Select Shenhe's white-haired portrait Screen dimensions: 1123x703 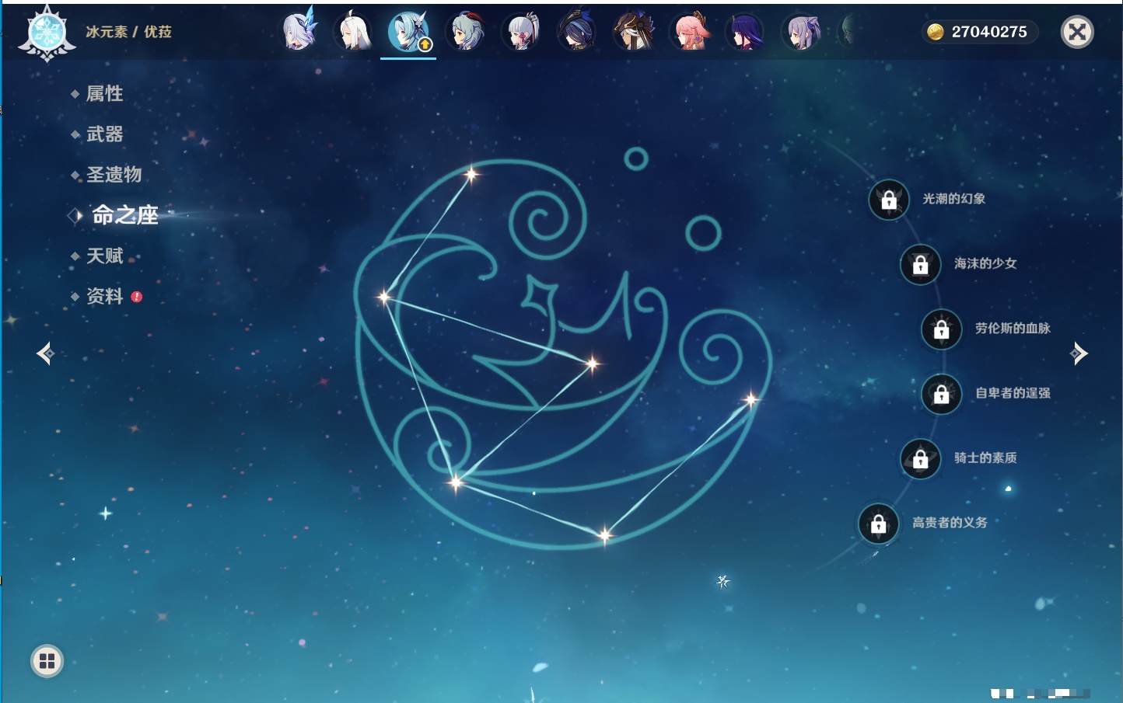(x=354, y=32)
